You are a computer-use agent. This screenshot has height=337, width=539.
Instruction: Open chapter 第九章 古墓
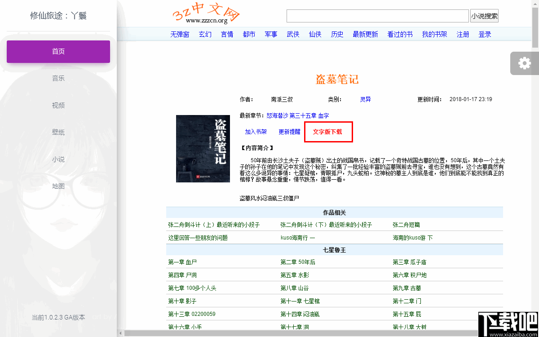pyautogui.click(x=407, y=288)
